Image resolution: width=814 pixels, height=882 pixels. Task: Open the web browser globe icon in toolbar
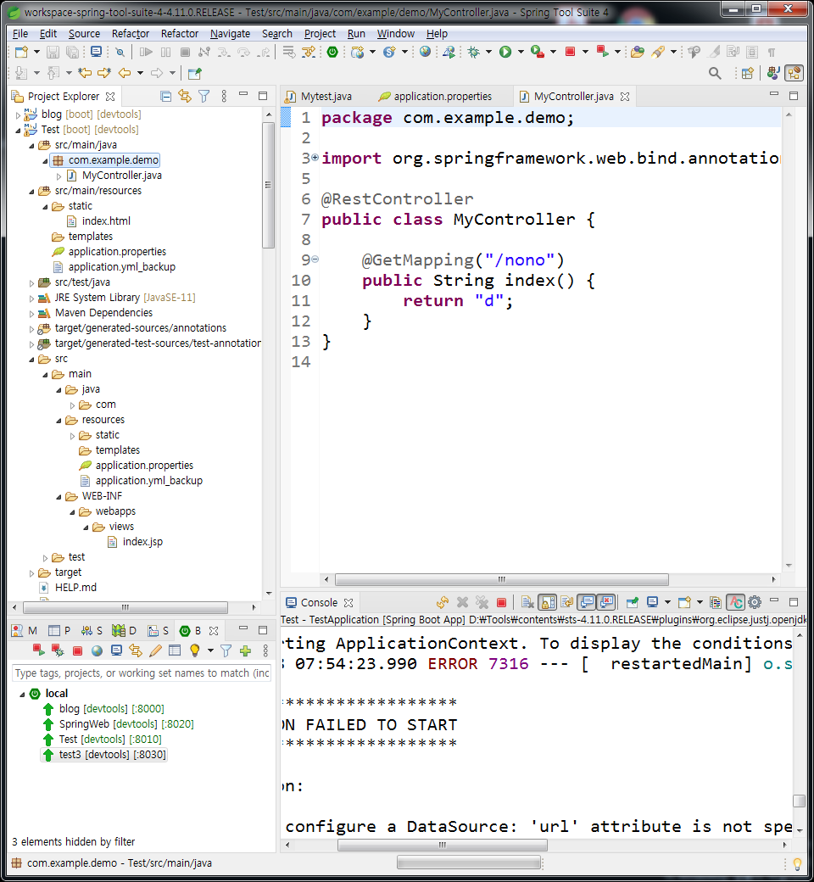[426, 52]
